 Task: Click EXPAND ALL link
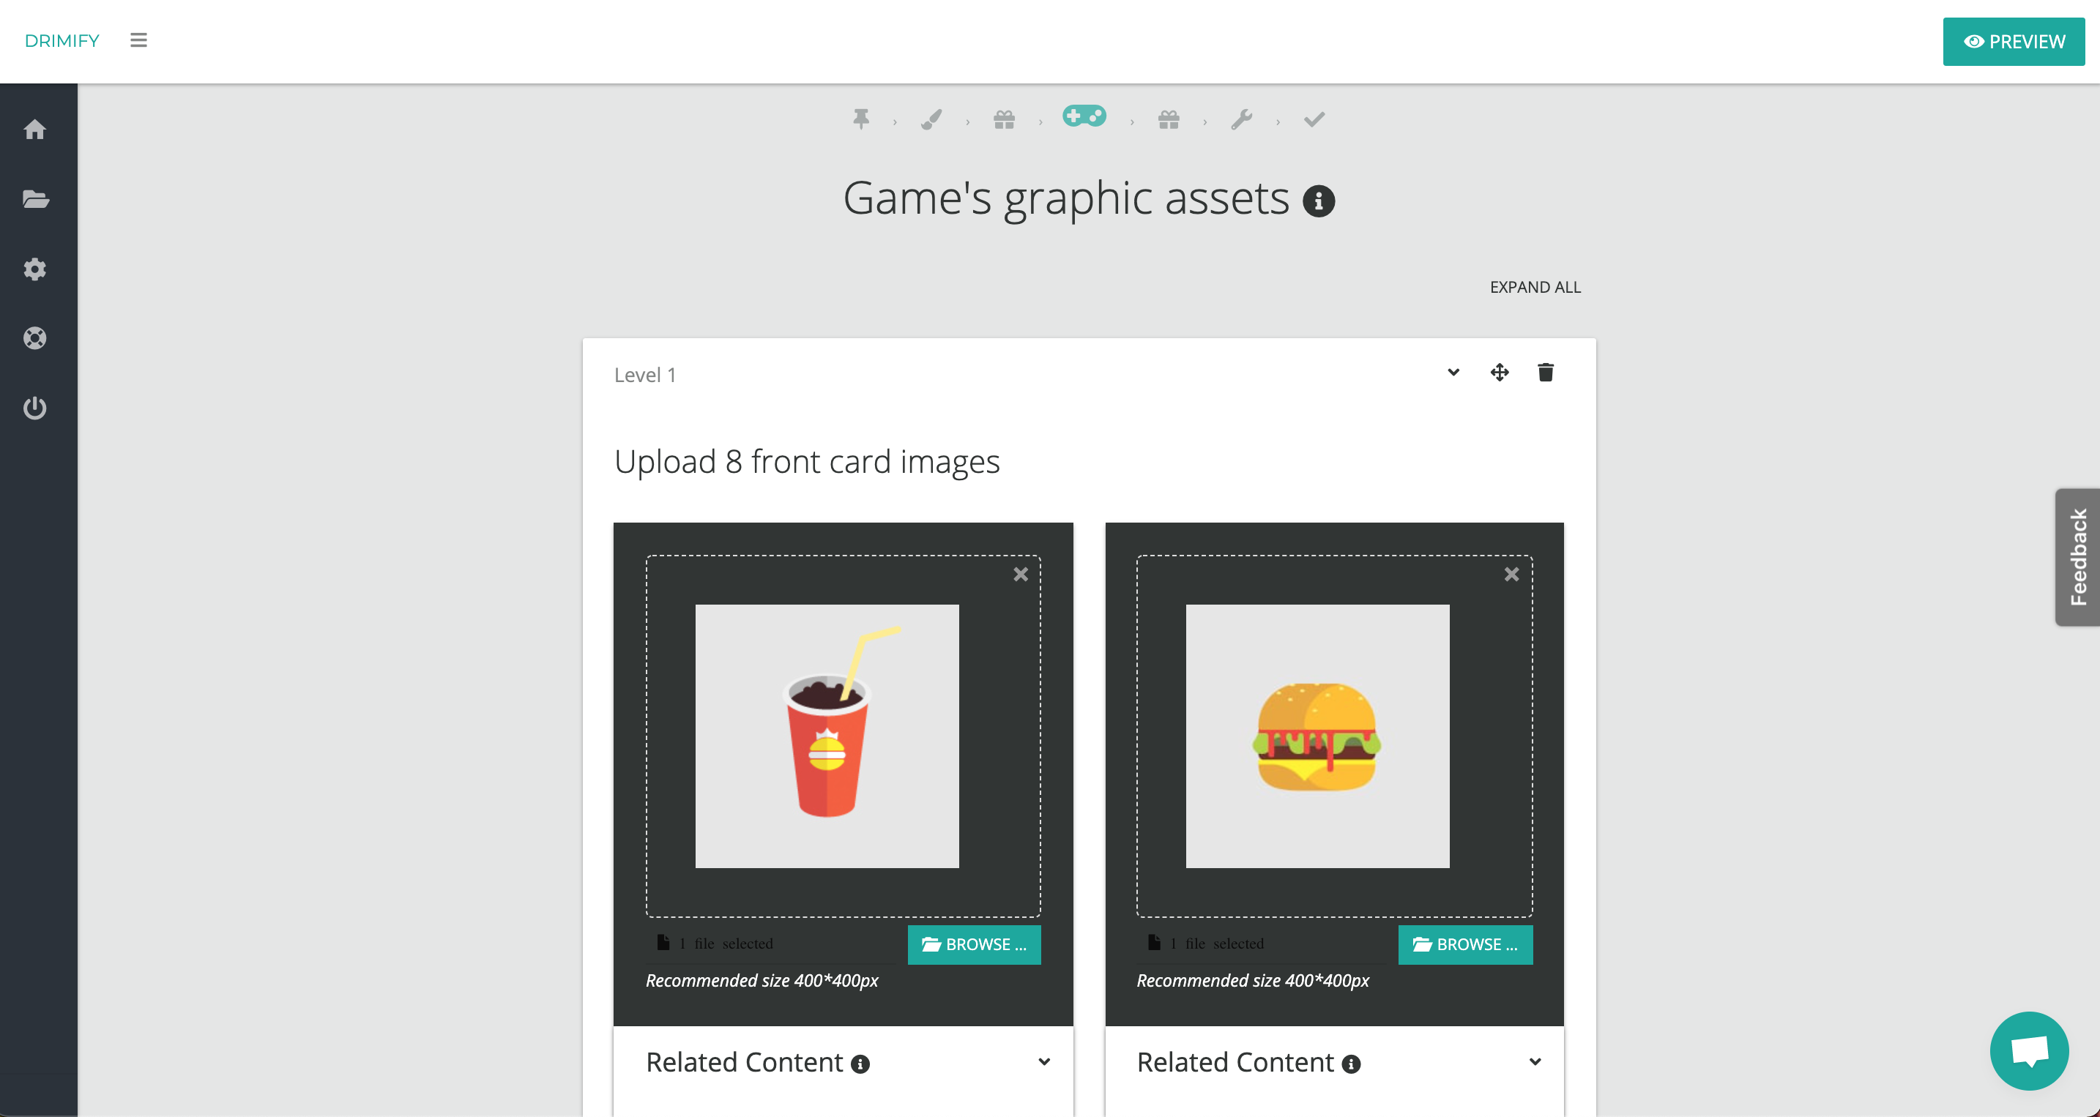pyautogui.click(x=1534, y=287)
